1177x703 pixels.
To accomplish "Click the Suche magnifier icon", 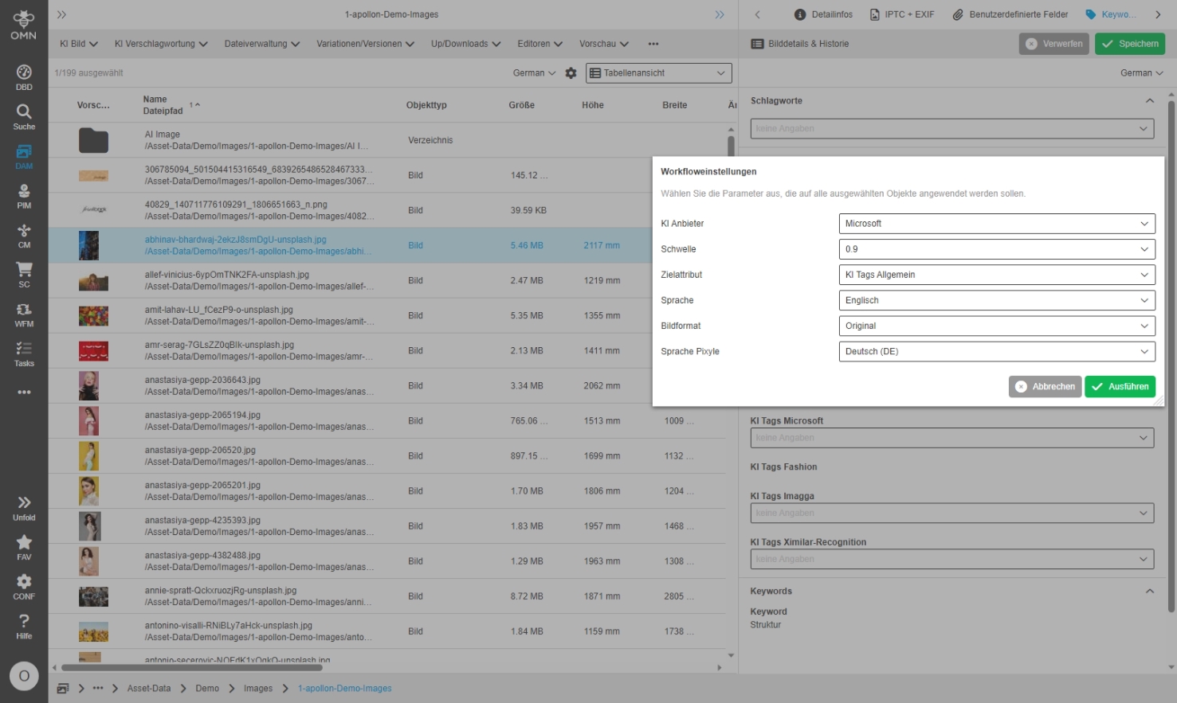I will point(24,112).
